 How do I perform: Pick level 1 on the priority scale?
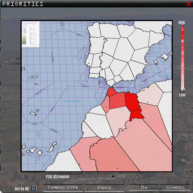182,77
